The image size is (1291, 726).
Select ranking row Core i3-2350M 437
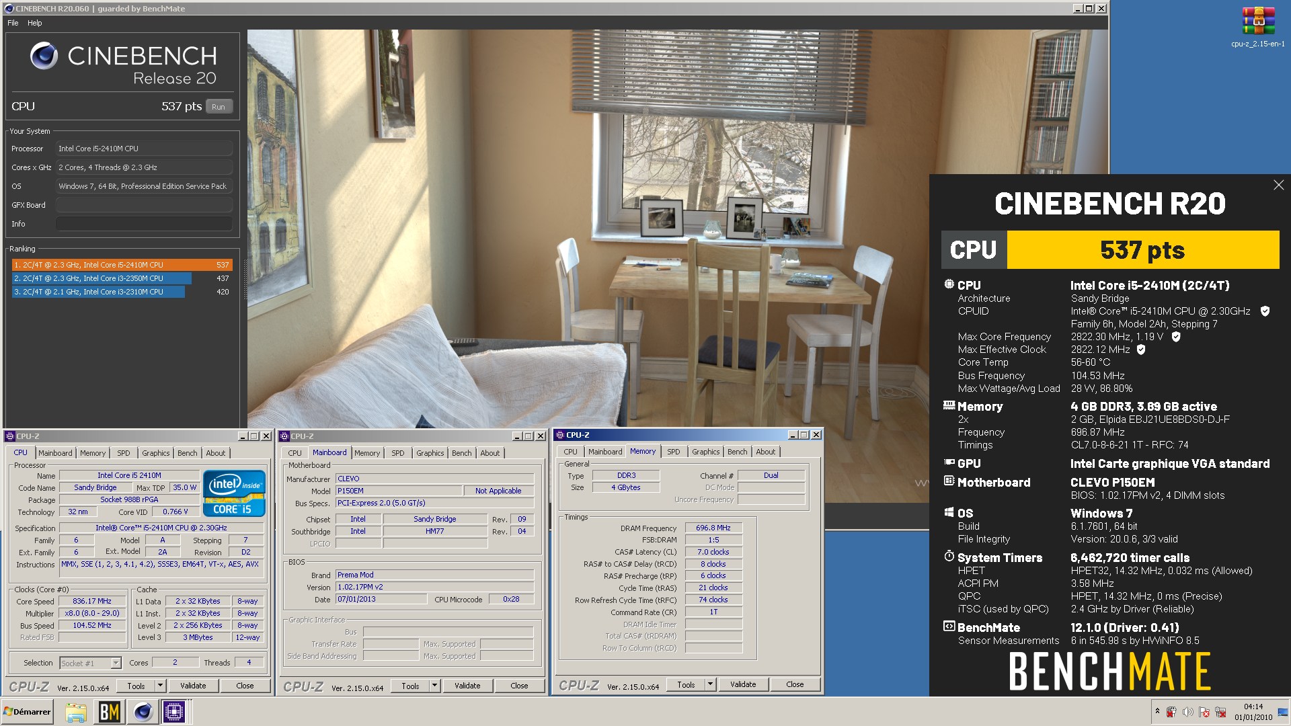(122, 278)
